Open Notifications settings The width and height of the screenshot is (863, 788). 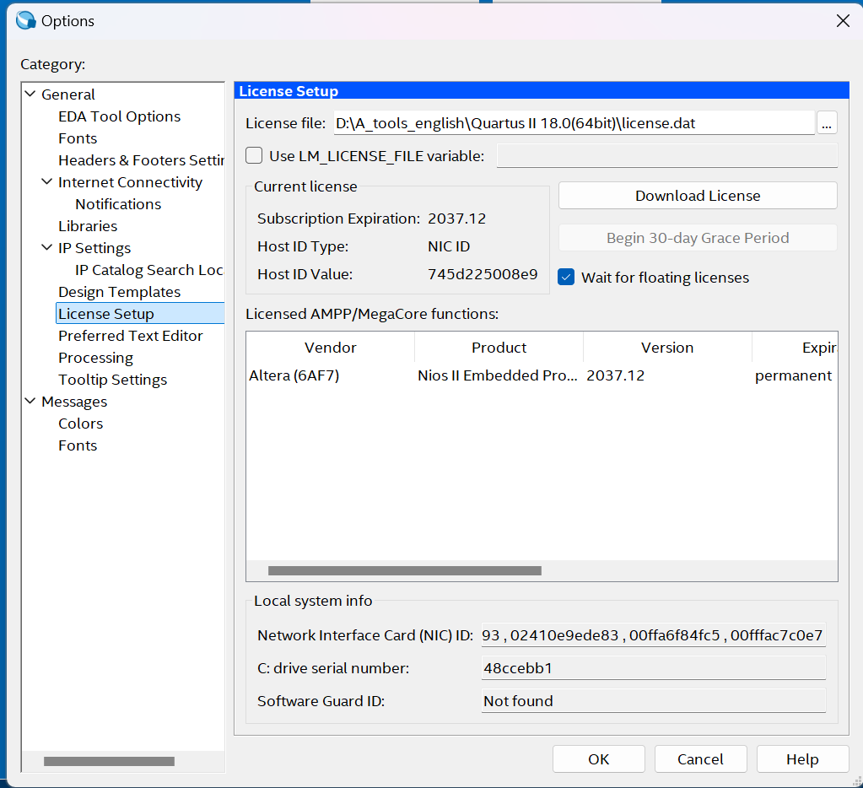point(118,204)
